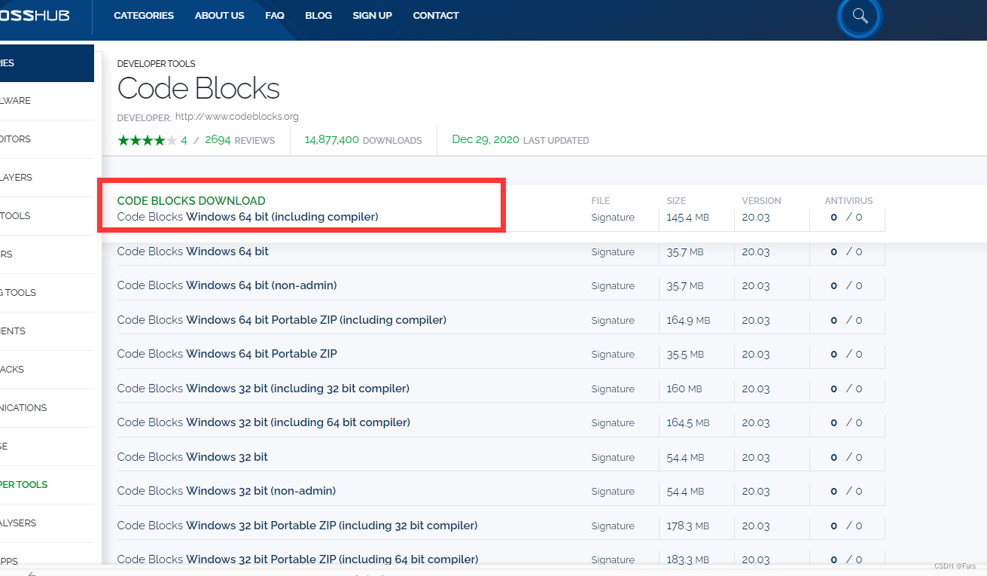Open Signature for the 160 MB file
The height and width of the screenshot is (576, 987).
[x=613, y=389]
